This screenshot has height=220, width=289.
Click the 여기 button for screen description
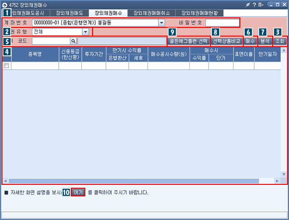pos(78,193)
